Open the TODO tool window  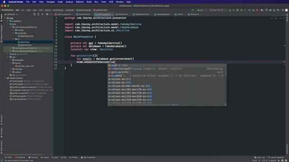(x=8, y=157)
